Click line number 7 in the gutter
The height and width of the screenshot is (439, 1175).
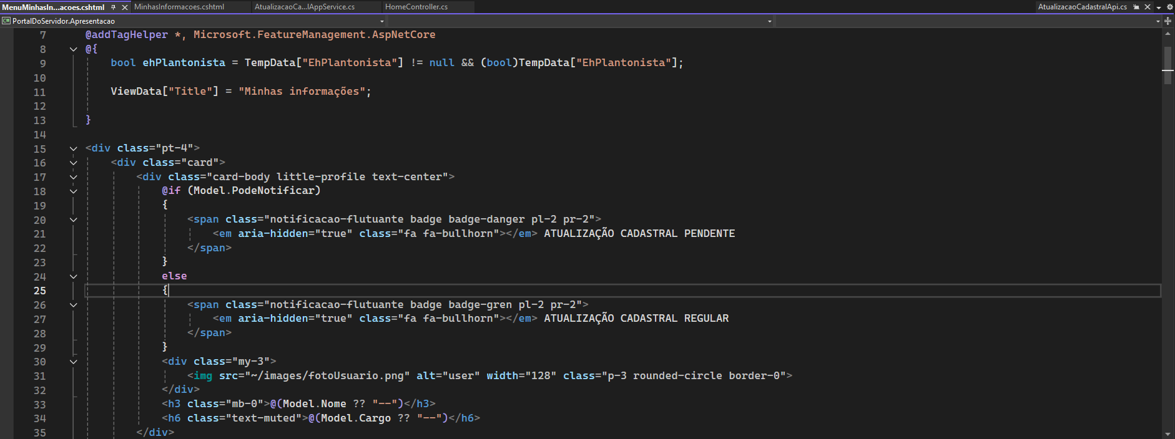43,35
